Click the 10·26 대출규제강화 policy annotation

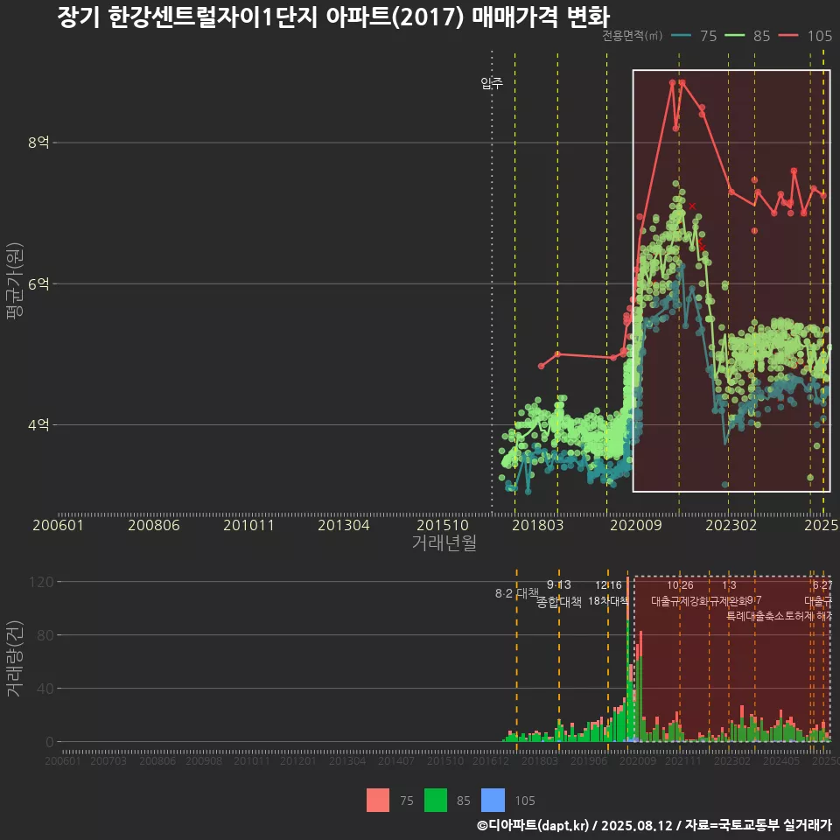point(680,593)
